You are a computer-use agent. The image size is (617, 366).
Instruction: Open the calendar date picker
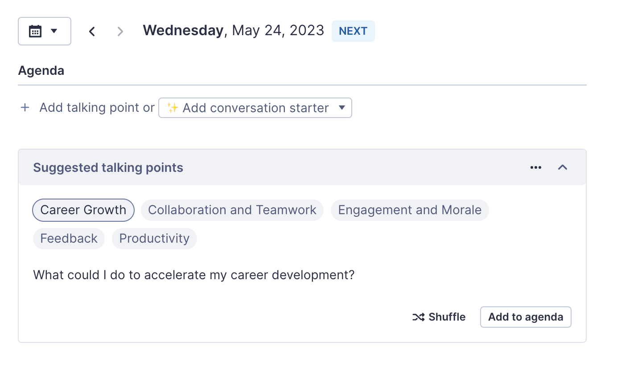(44, 31)
